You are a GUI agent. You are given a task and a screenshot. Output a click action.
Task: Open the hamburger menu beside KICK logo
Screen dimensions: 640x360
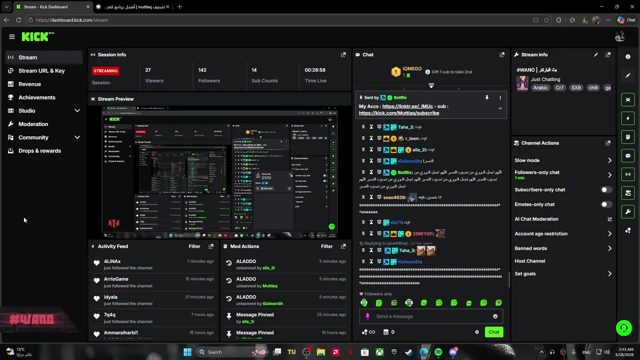click(x=11, y=36)
